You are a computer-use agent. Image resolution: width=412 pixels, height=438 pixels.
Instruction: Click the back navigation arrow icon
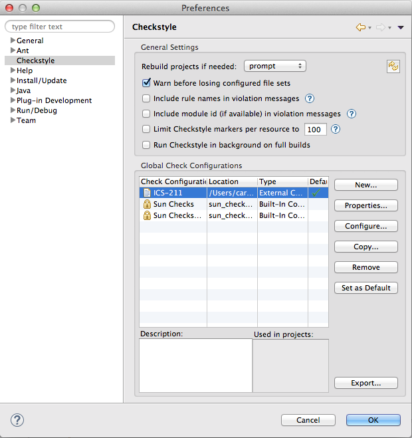361,27
